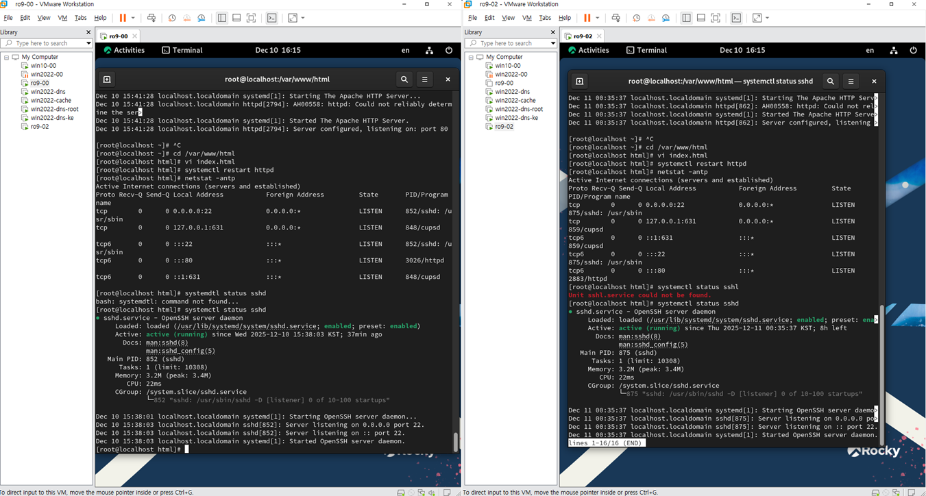
Task: Toggle console view in ro9-02 toolbar
Action: [736, 18]
